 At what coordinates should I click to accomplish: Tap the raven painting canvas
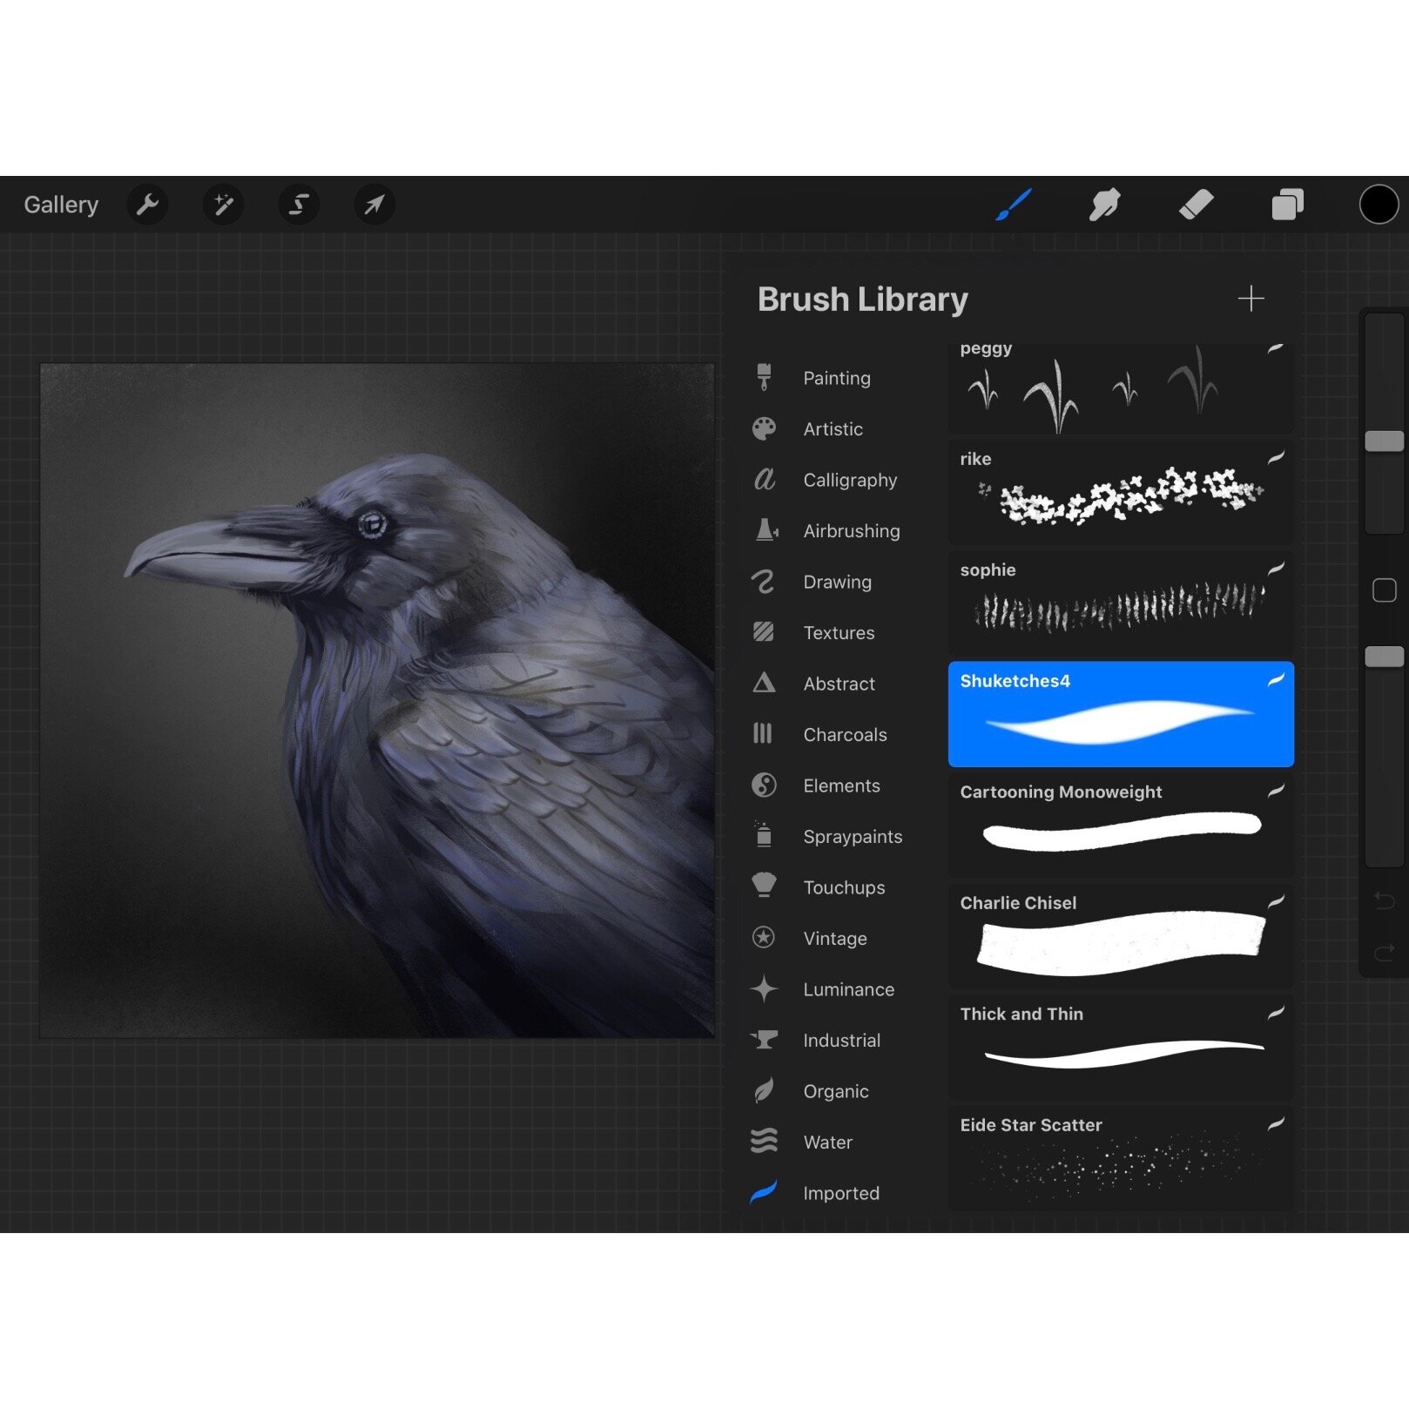tap(377, 700)
